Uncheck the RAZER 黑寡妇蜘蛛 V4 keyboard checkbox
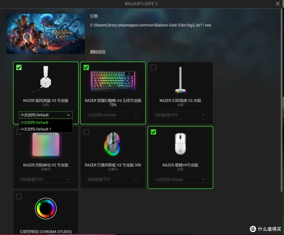The image size is (284, 235). (86, 67)
